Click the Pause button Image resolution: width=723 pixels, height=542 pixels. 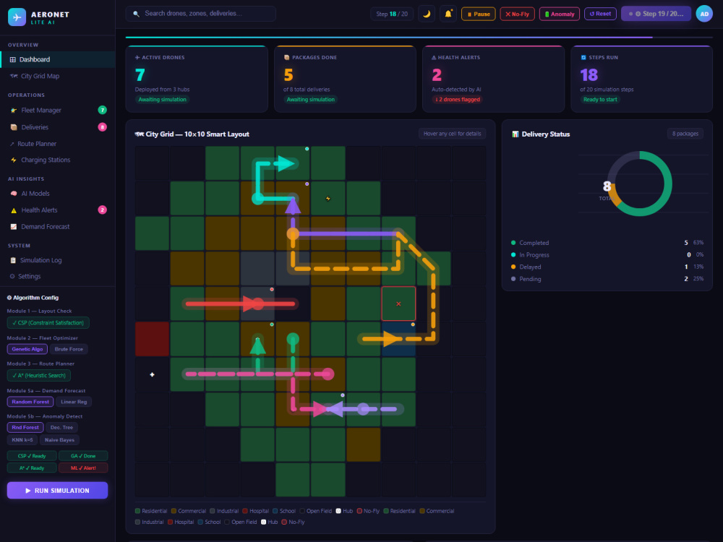click(x=479, y=14)
